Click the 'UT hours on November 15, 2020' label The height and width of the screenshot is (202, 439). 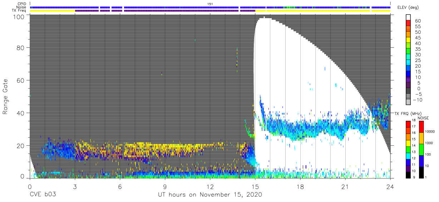point(210,195)
